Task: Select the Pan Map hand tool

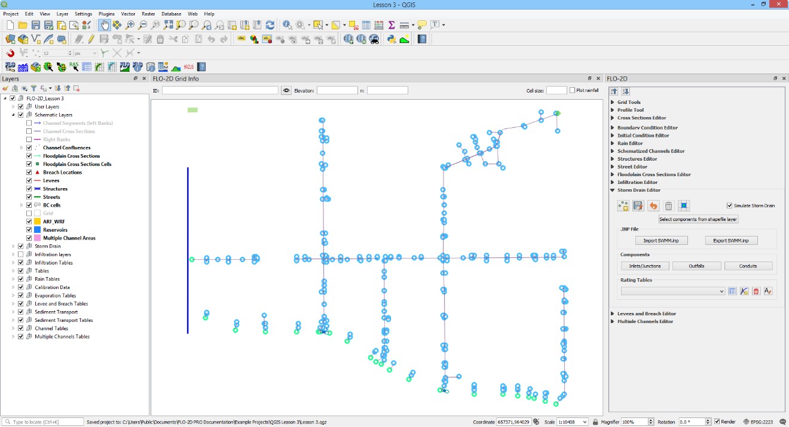Action: 104,25
